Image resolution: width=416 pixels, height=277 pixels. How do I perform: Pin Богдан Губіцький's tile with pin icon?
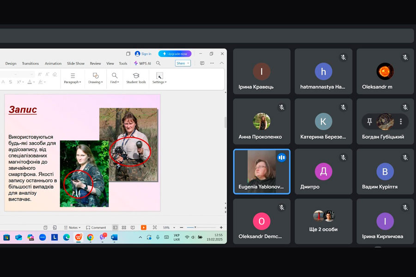tap(369, 121)
